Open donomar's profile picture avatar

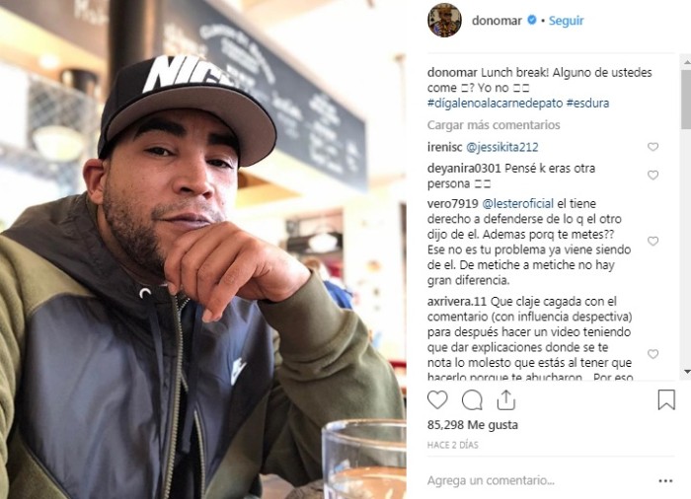point(444,20)
